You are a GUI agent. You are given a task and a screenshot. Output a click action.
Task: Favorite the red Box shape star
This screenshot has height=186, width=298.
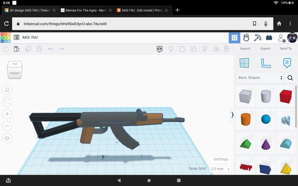(x=292, y=89)
